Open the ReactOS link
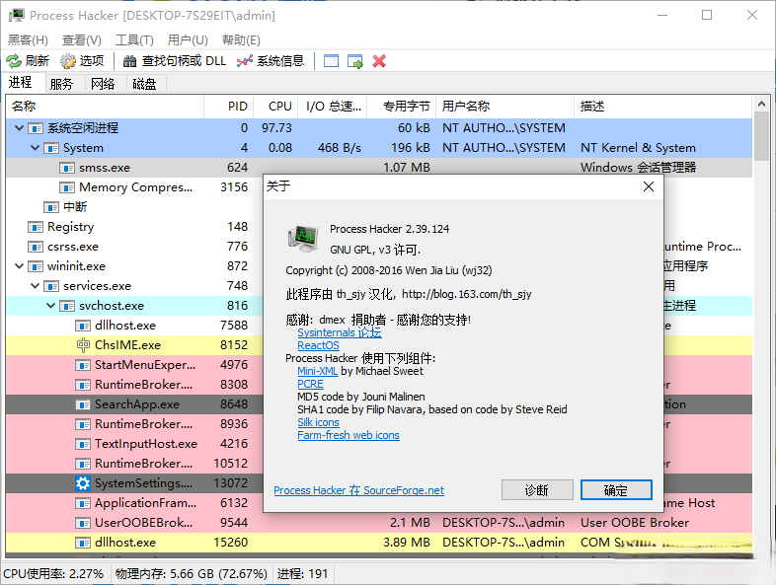This screenshot has height=585, width=776. point(318,345)
